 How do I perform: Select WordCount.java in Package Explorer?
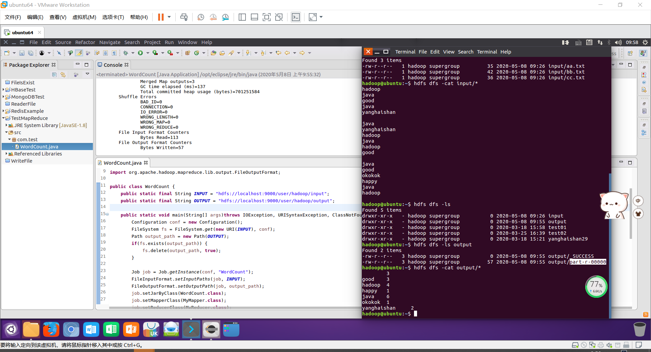(47, 147)
